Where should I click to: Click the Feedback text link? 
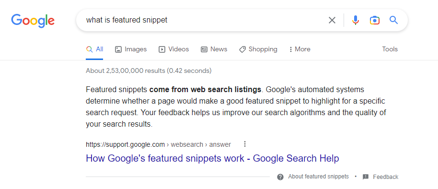[x=386, y=177]
